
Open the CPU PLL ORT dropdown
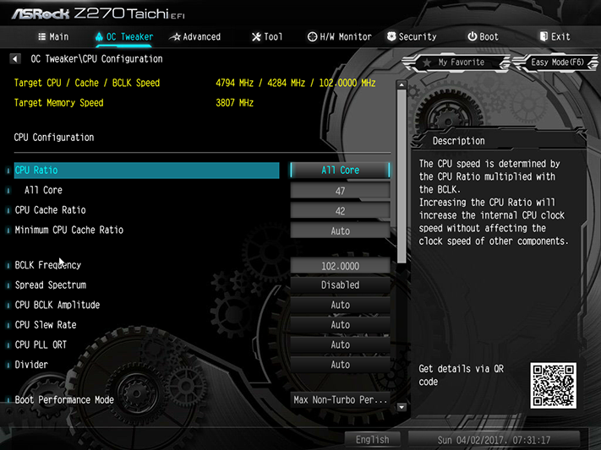point(340,344)
